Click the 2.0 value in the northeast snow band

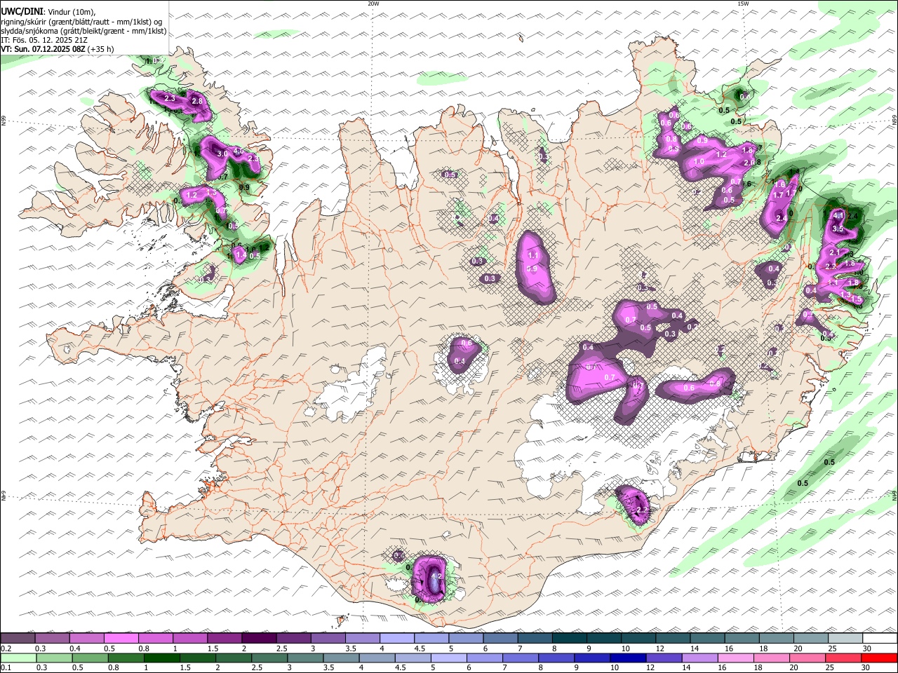click(749, 163)
